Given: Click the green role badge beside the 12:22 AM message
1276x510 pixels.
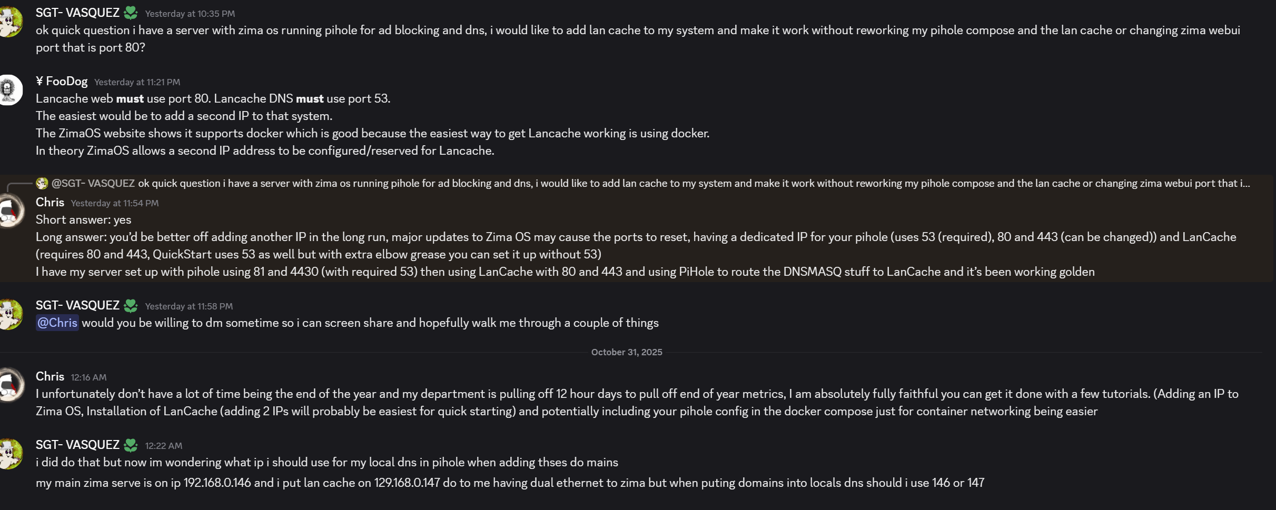Looking at the screenshot, I should coord(131,445).
